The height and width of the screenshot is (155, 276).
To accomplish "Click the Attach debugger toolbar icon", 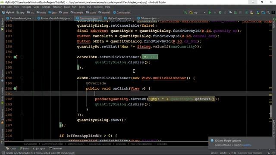I will (x=235, y=12).
